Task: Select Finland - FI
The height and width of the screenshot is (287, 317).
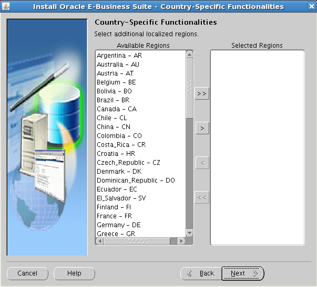Action: (x=140, y=207)
